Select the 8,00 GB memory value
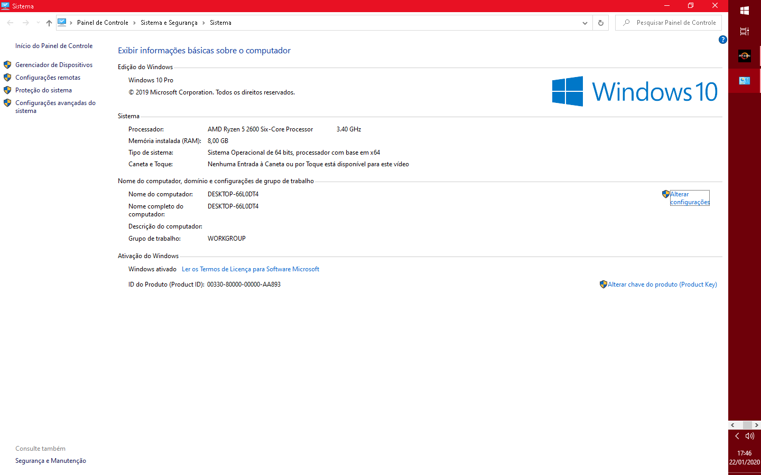 pos(218,141)
